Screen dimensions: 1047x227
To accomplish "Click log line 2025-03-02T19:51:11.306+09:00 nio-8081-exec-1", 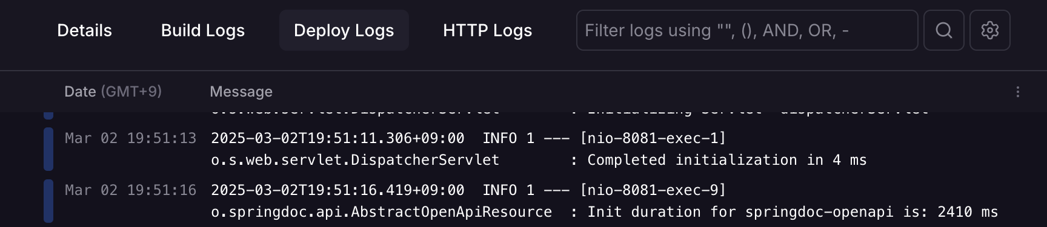I will tap(468, 138).
